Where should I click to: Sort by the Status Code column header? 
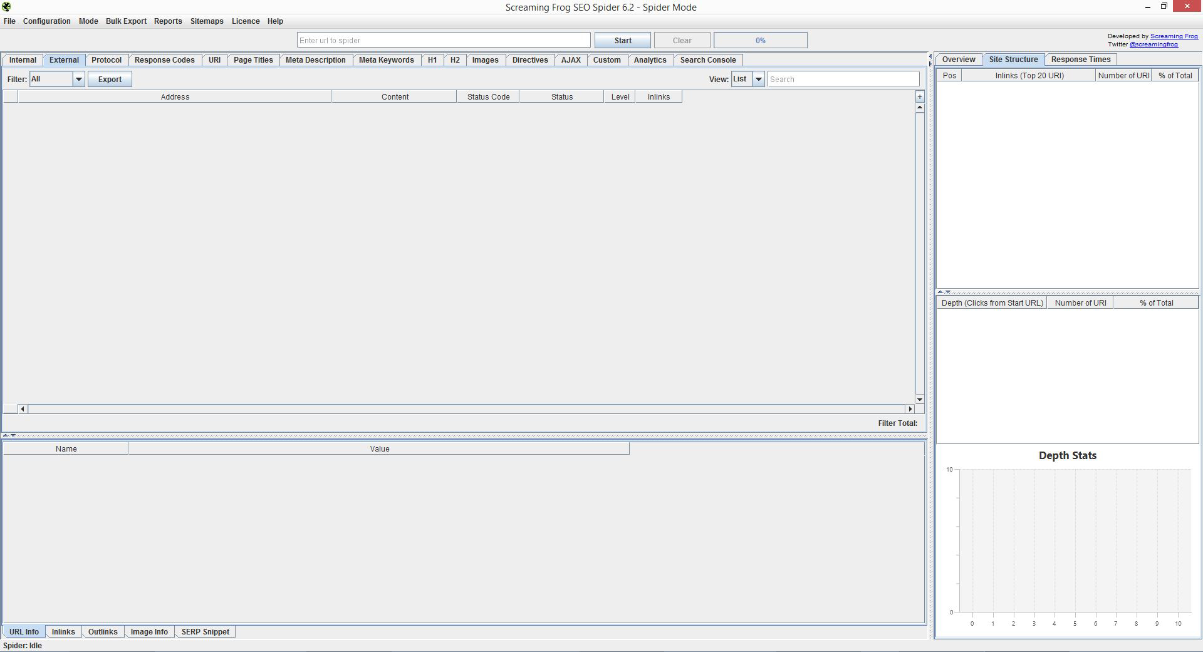488,97
